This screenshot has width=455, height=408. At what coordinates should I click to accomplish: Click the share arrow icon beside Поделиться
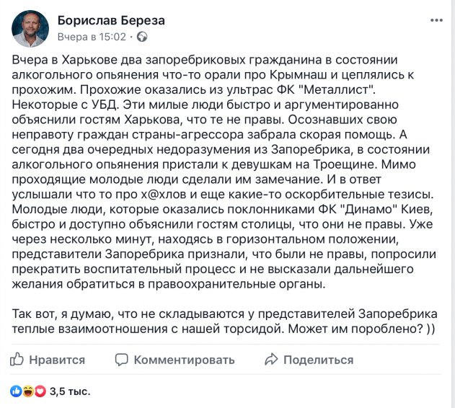tap(270, 359)
